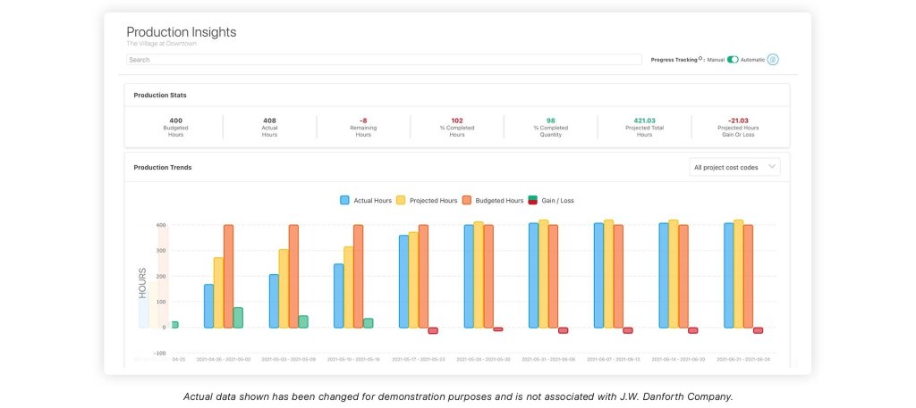This screenshot has width=916, height=408.
Task: Click the Production Stats section header
Action: pyautogui.click(x=160, y=95)
